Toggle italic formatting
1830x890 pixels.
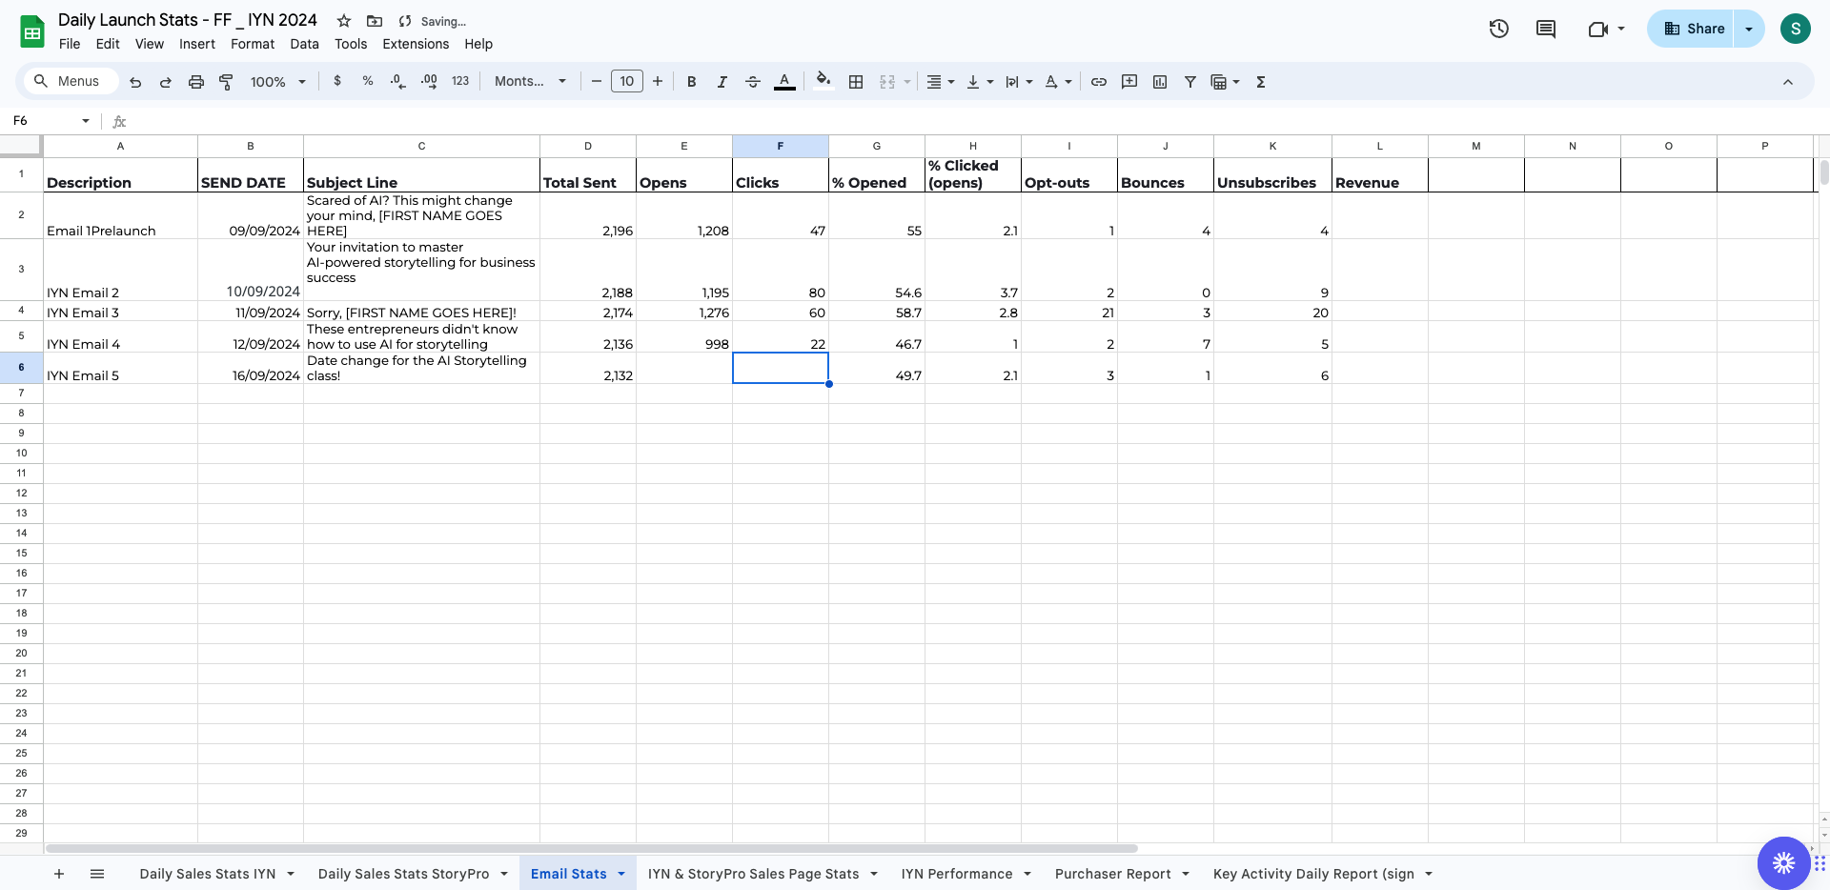click(x=722, y=82)
